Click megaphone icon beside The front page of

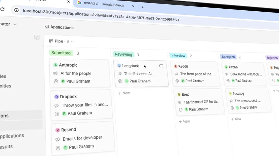(x=176, y=74)
